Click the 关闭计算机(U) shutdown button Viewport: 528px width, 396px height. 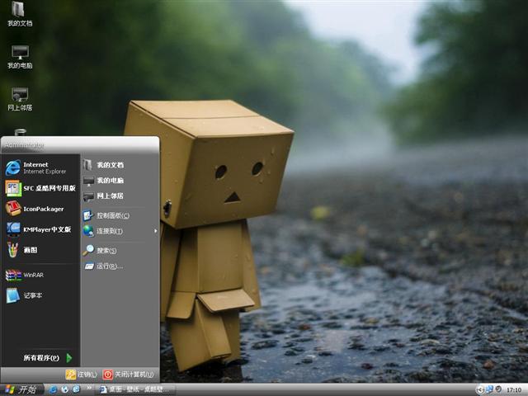128,374
